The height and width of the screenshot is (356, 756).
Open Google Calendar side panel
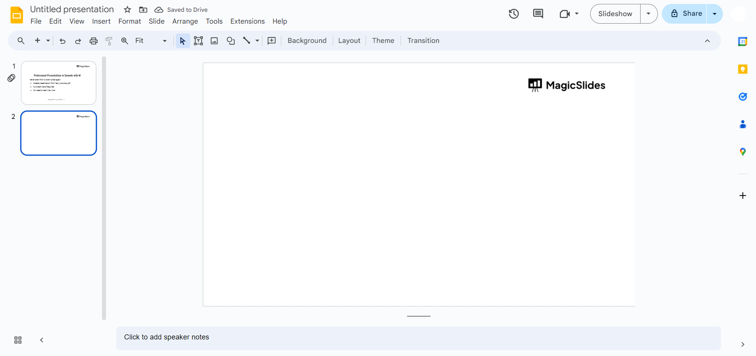743,41
